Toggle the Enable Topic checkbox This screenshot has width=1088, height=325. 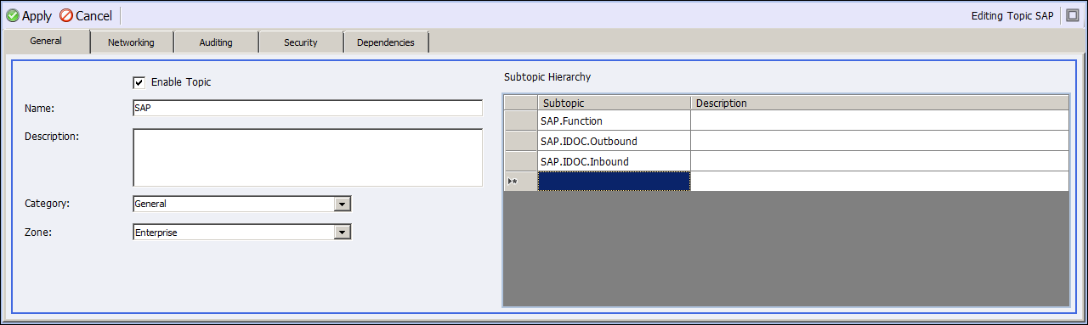click(x=139, y=82)
